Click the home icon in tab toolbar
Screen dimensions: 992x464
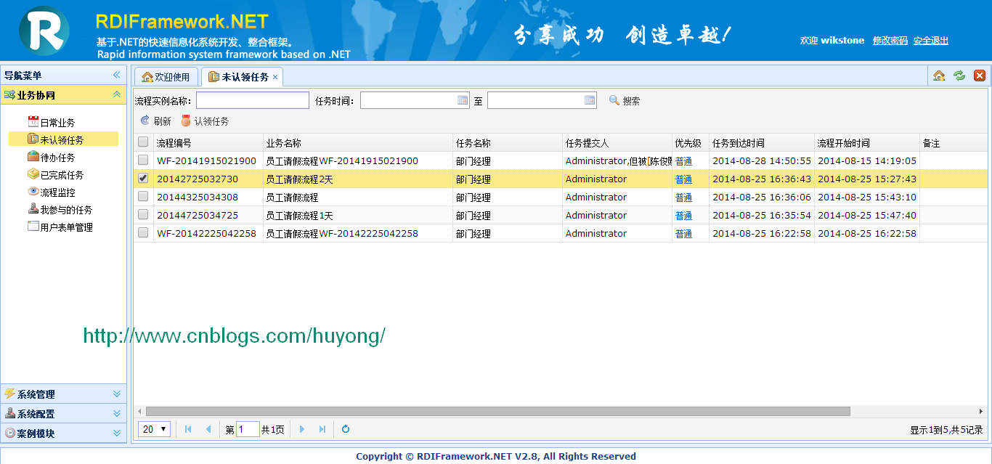[x=939, y=76]
